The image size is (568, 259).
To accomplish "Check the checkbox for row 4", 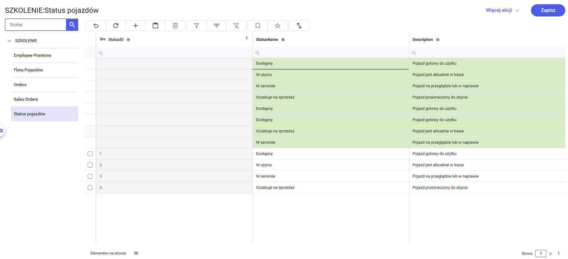I will pyautogui.click(x=90, y=188).
